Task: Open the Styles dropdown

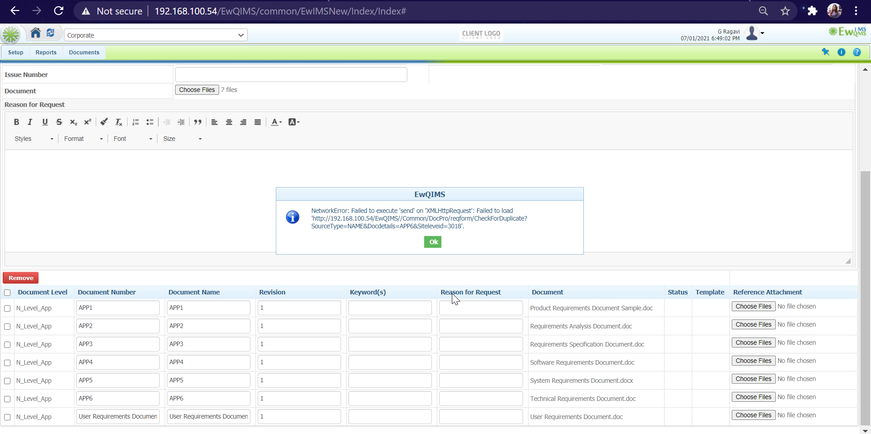Action: click(x=34, y=139)
